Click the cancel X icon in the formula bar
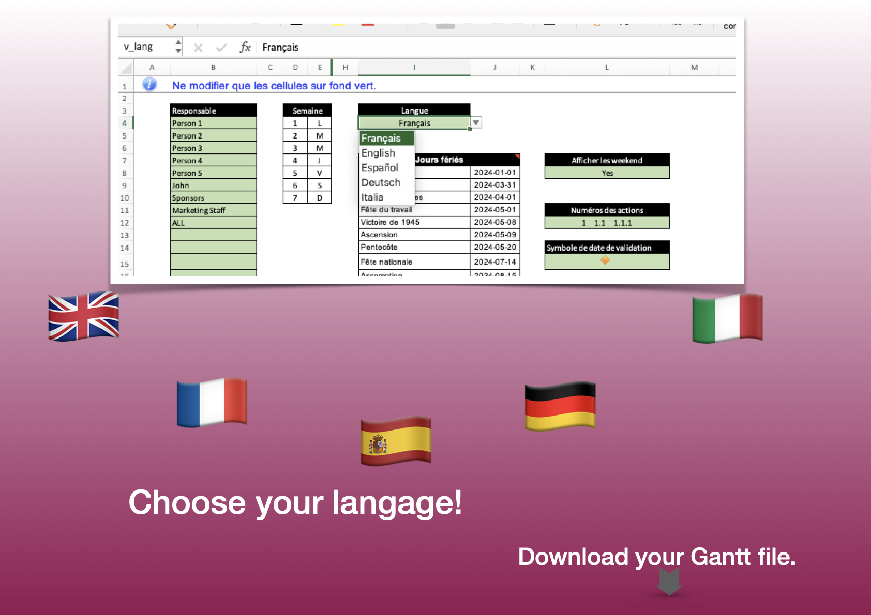This screenshot has height=615, width=871. coord(198,47)
